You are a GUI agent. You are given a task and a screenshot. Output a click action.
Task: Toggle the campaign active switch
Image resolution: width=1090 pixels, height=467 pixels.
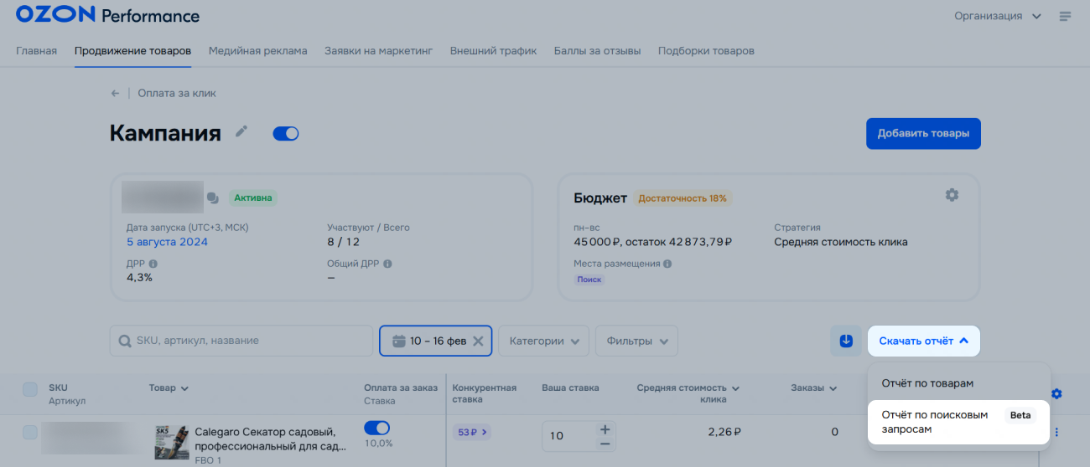[x=286, y=134]
